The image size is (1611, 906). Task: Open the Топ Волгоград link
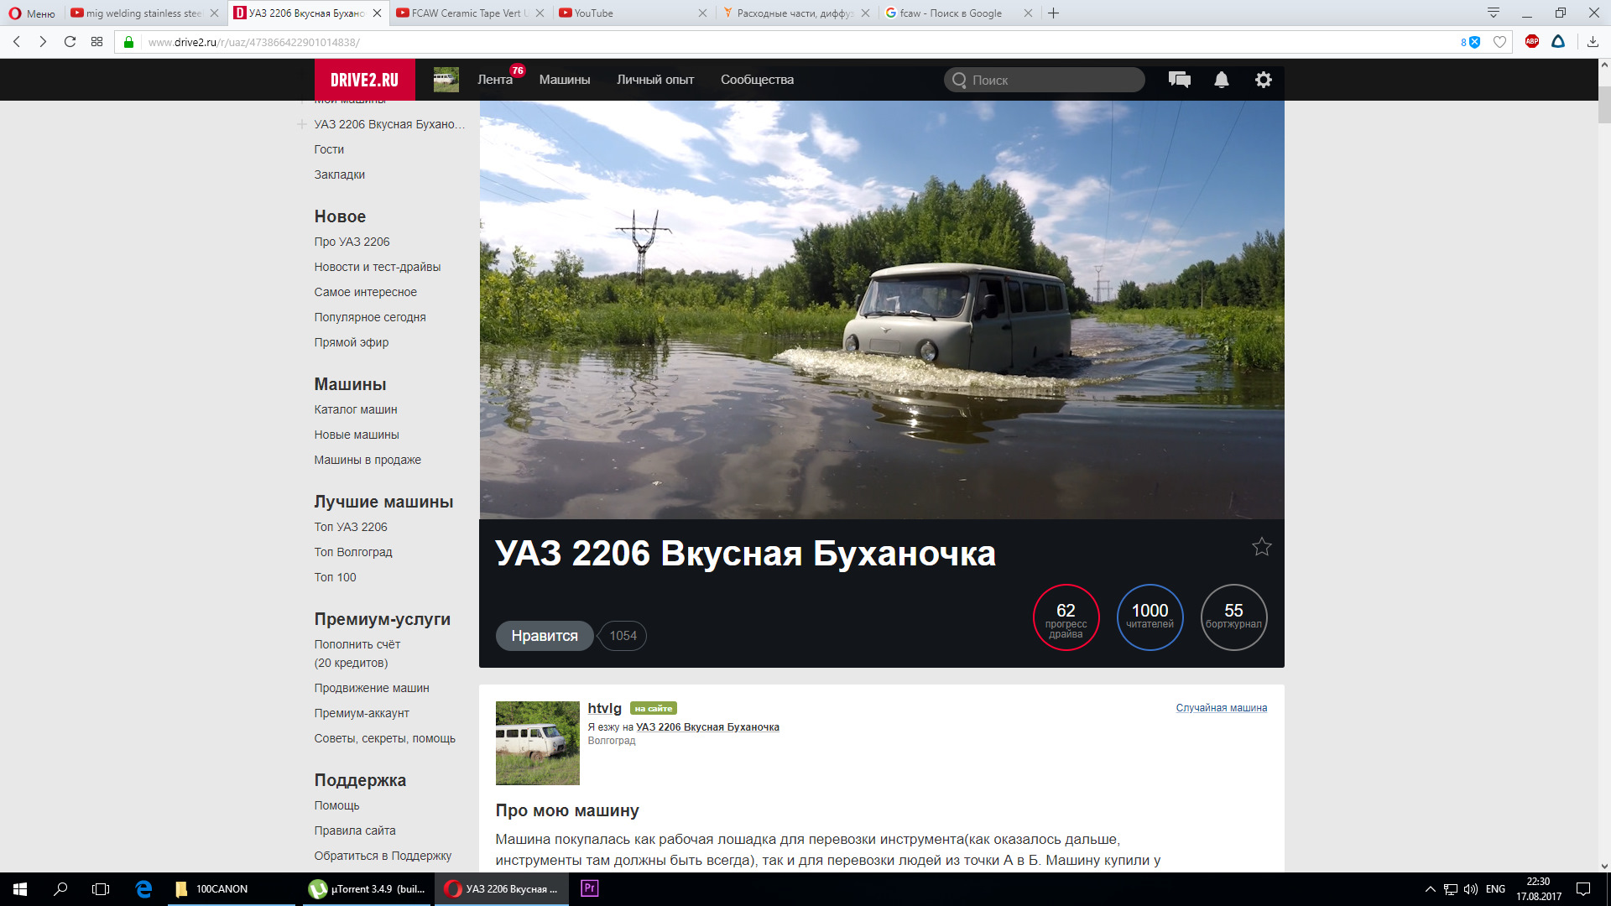point(352,552)
